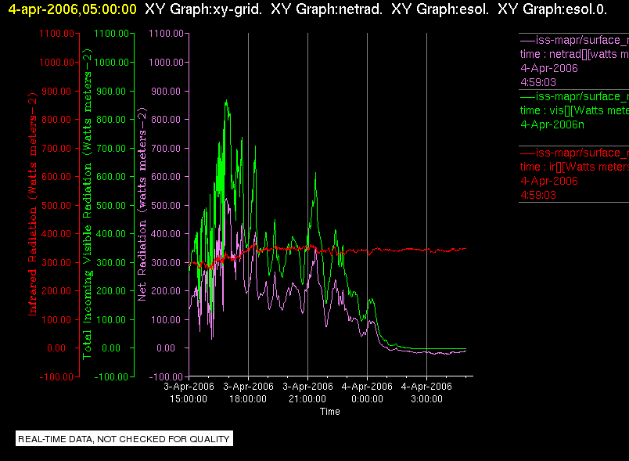Viewport: 629px width, 461px height.
Task: Click the green axis 400.00 tick label
Action: click(112, 234)
